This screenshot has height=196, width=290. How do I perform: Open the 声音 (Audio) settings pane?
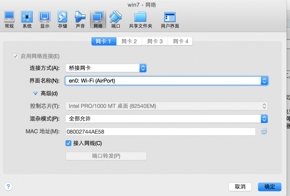[x=80, y=20]
